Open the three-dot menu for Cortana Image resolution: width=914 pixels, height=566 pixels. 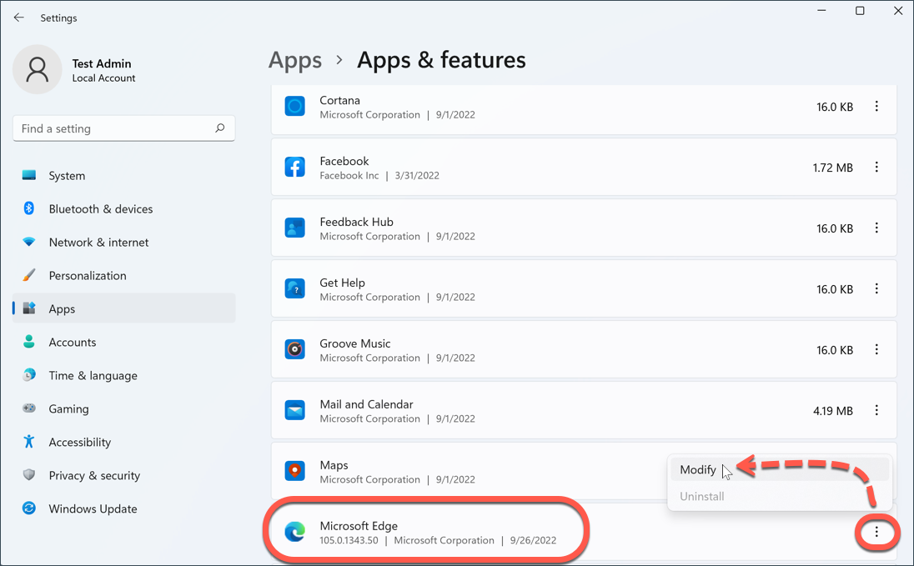[x=876, y=106]
